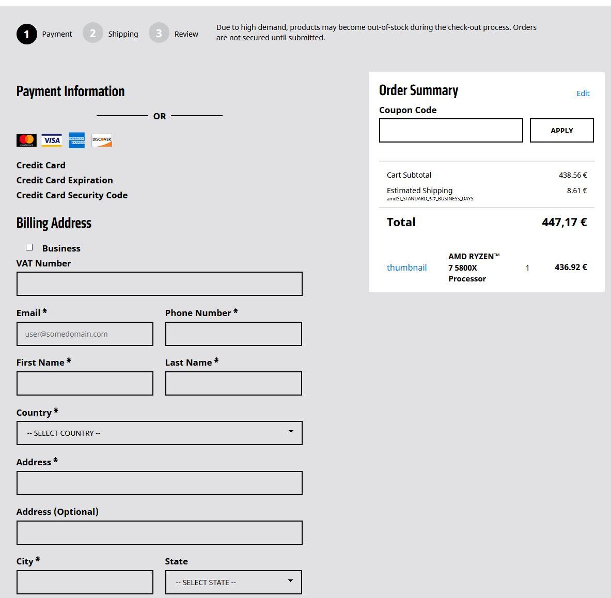Focus the Coupon Code field

451,131
